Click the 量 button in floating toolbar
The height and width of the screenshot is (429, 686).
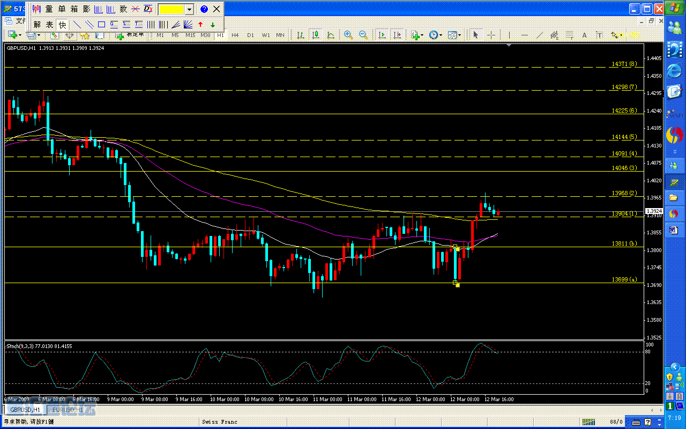pos(49,9)
